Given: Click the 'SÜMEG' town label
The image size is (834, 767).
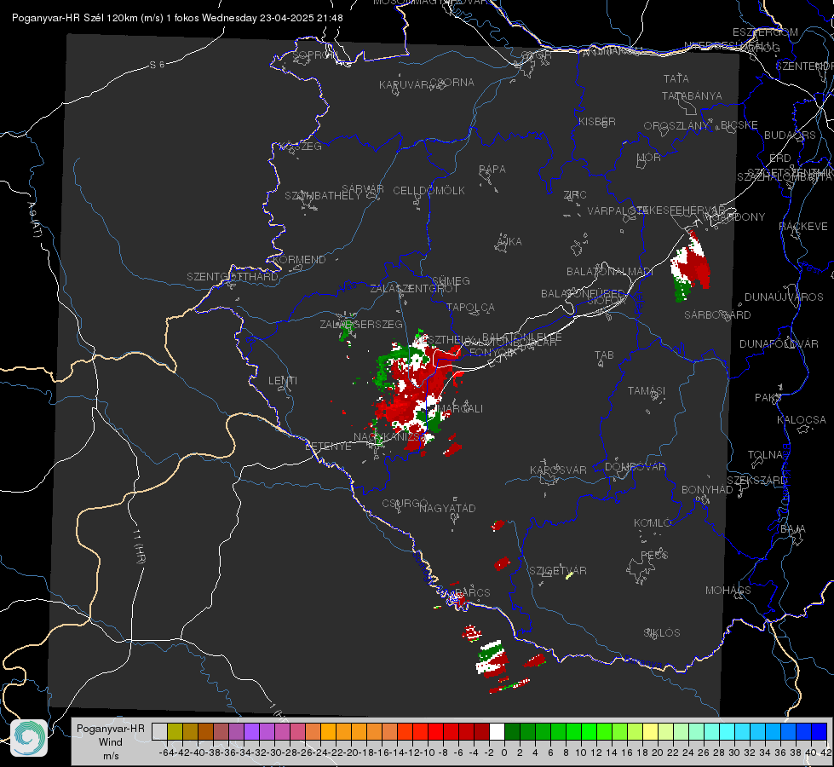Looking at the screenshot, I should pos(451,280).
